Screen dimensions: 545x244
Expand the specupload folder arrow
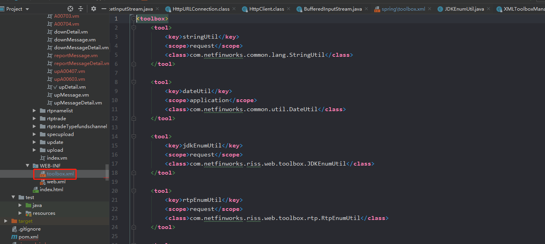35,134
